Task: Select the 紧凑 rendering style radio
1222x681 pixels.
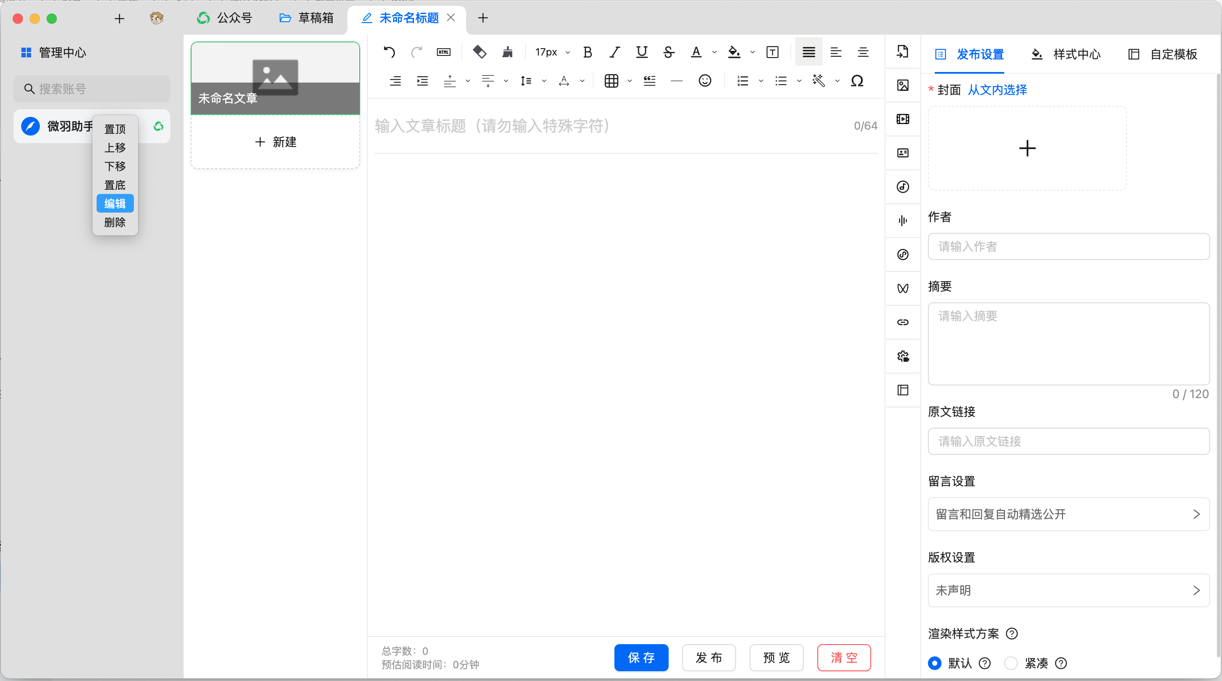Action: 1011,662
